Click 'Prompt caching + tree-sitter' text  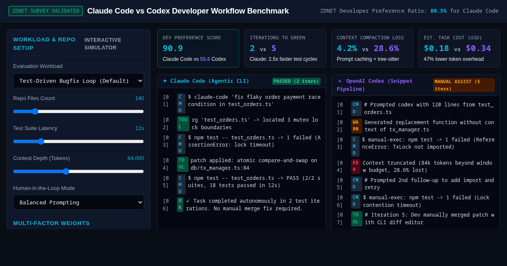pyautogui.click(x=368, y=59)
